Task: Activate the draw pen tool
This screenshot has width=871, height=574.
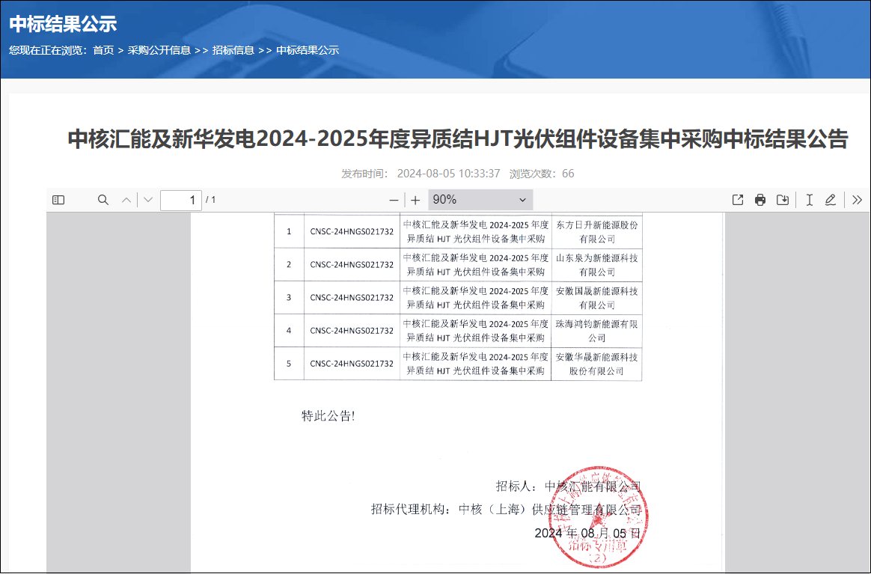Action: click(830, 200)
